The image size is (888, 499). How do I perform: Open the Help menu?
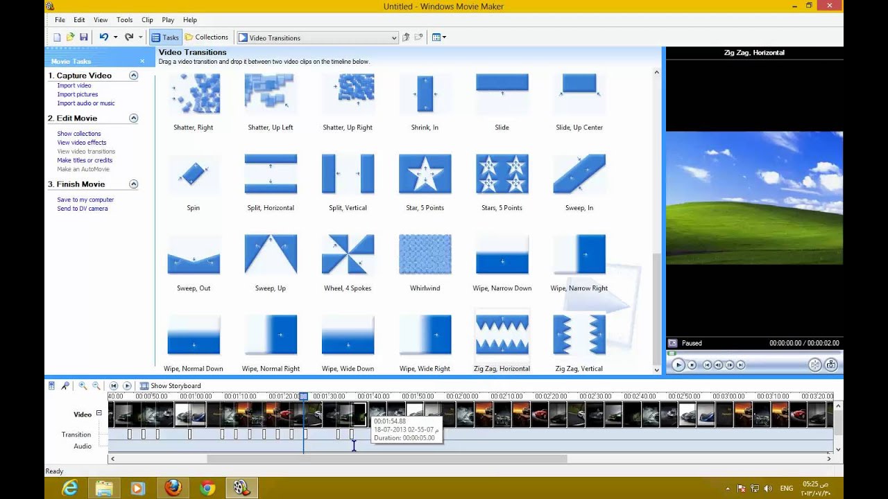point(190,20)
